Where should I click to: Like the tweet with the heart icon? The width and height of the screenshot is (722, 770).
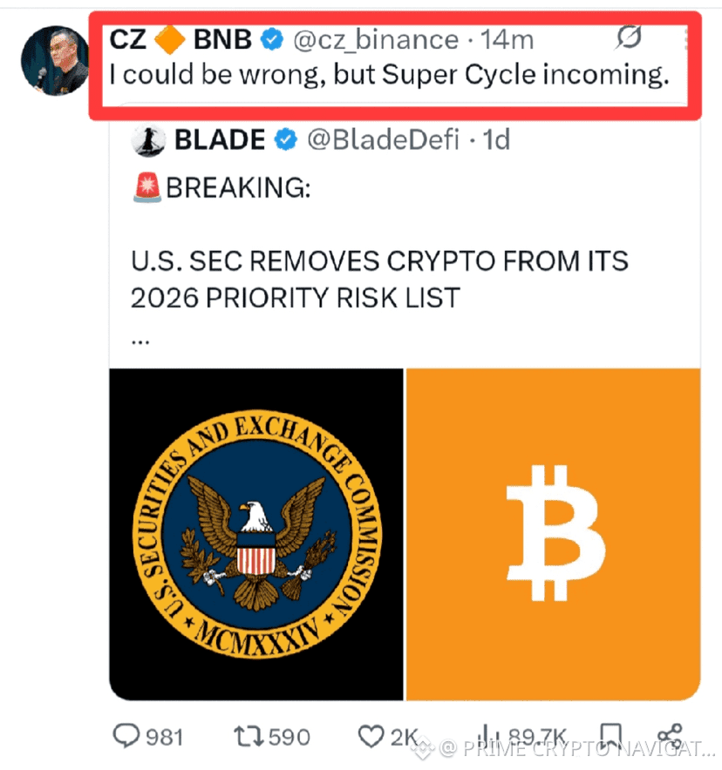point(374,736)
